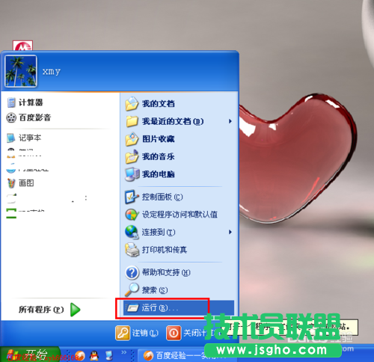Open the QQ penguin icon on the taskbar
374x362 pixels.
[94, 355]
